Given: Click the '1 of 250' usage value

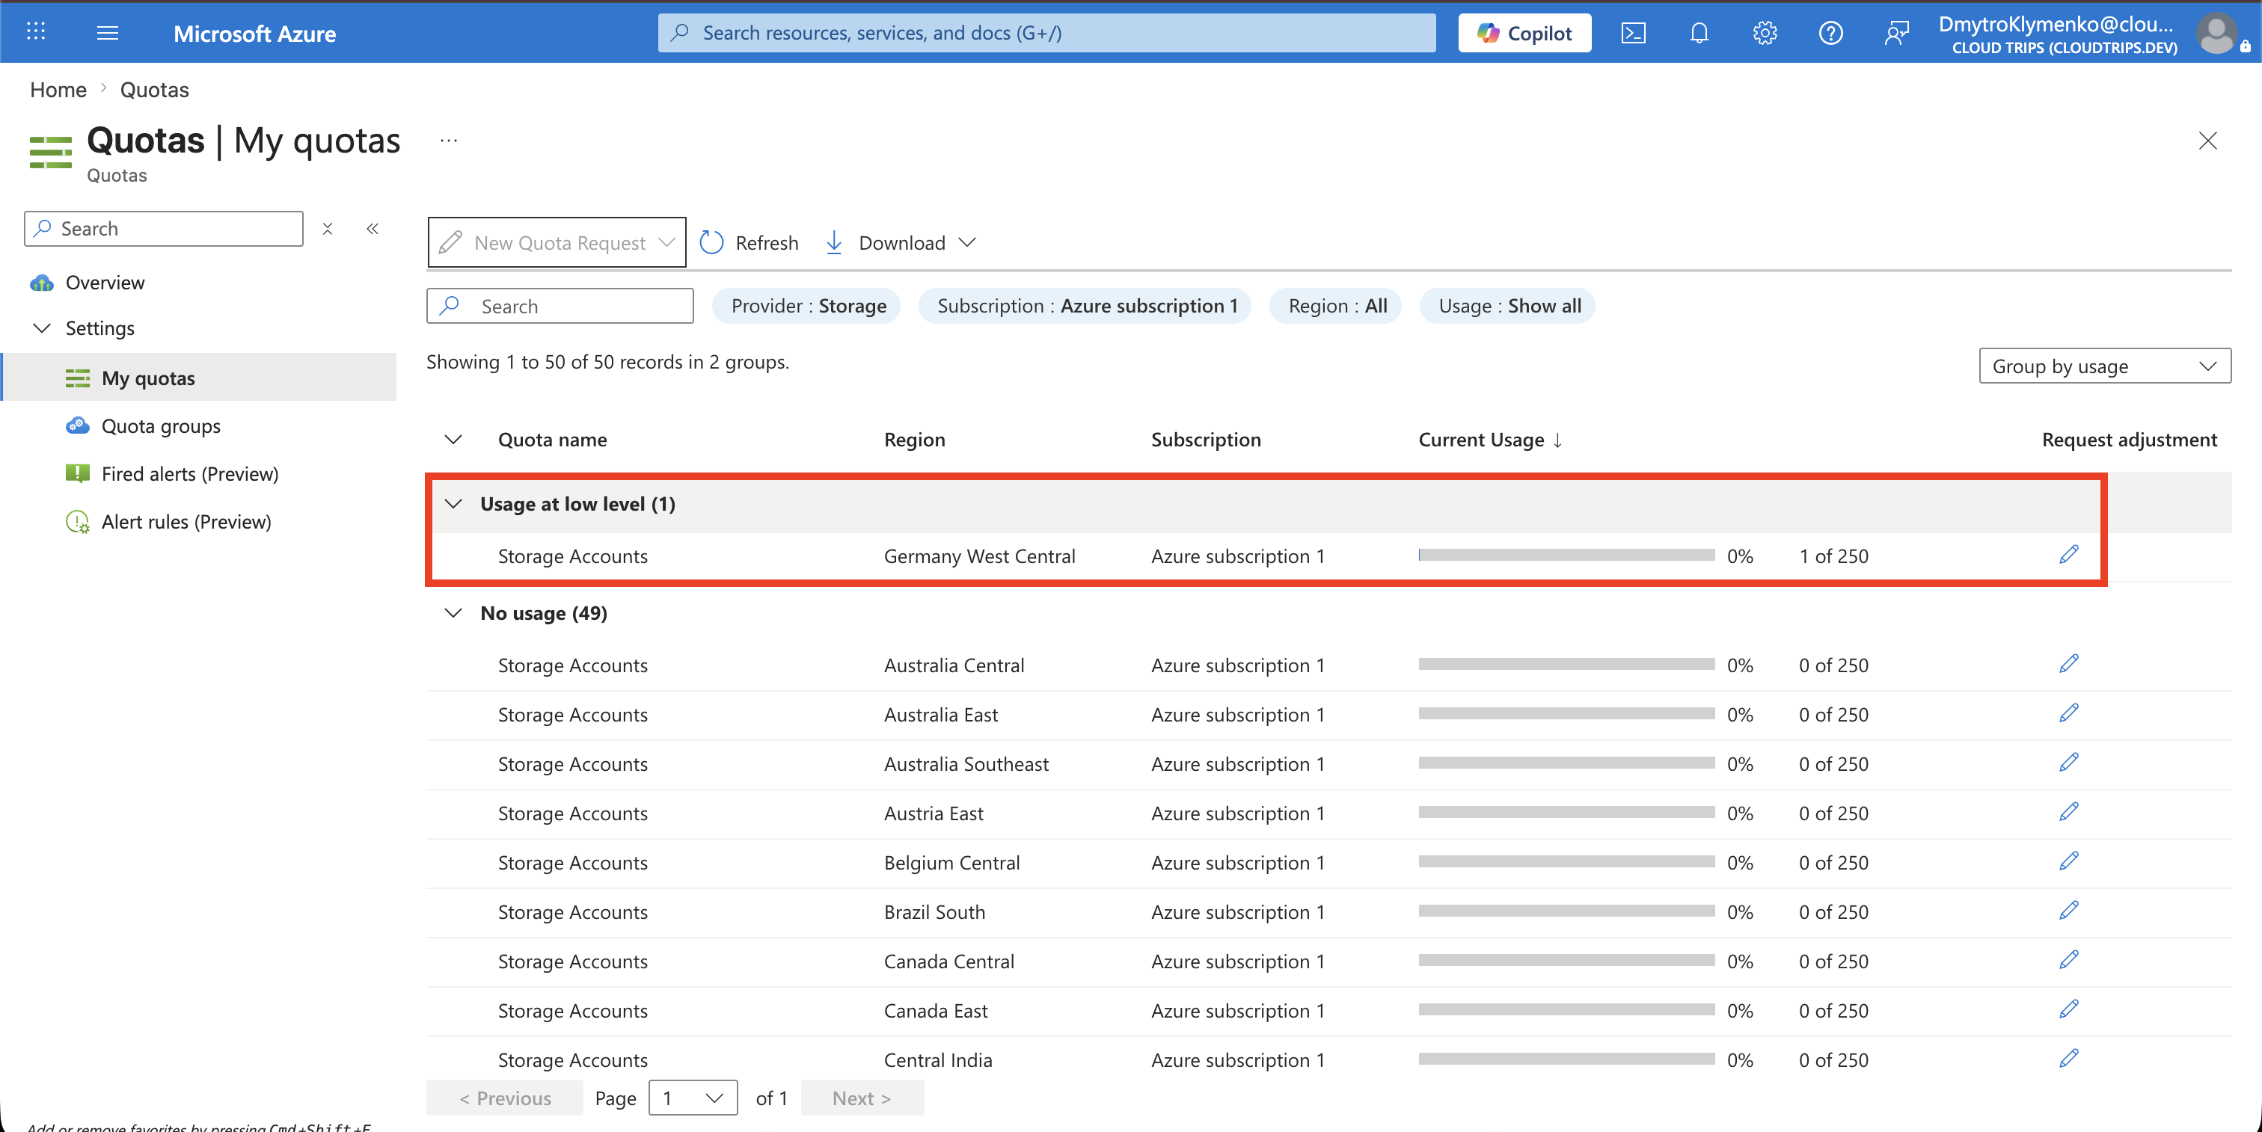Looking at the screenshot, I should pos(1833,556).
